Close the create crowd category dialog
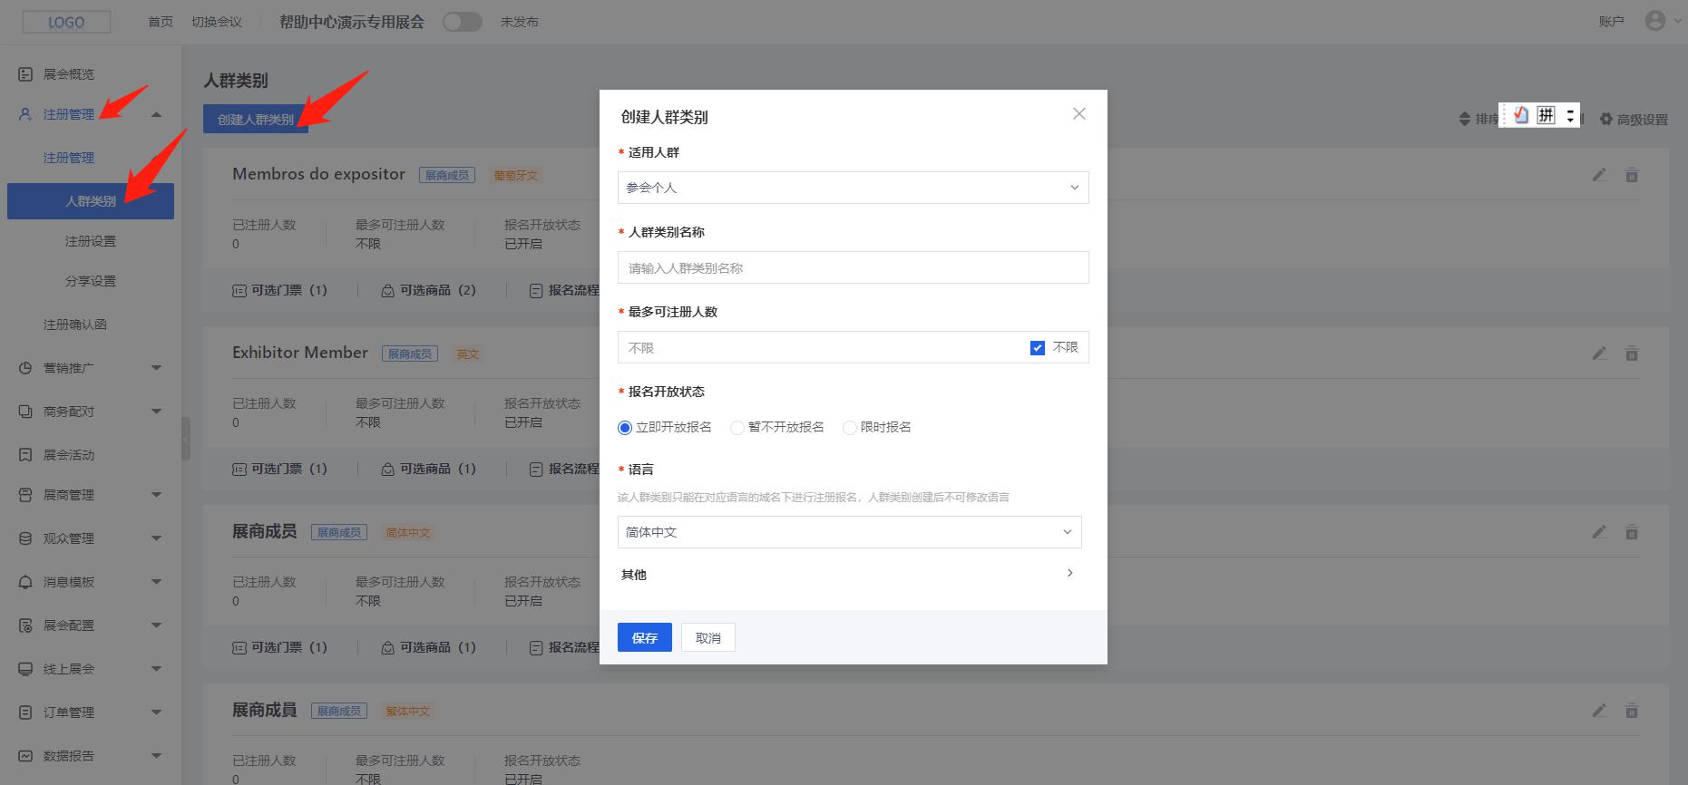The image size is (1688, 785). pos(1078,114)
